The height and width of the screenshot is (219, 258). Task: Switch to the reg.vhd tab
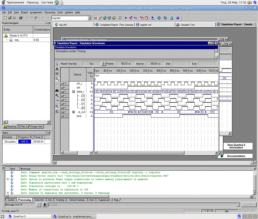click(74, 25)
